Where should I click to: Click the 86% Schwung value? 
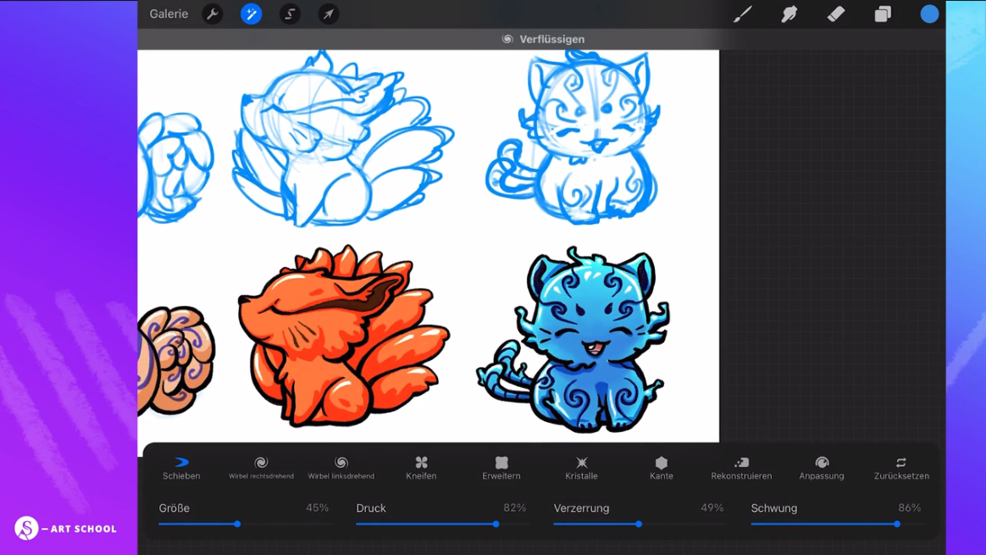pyautogui.click(x=909, y=508)
